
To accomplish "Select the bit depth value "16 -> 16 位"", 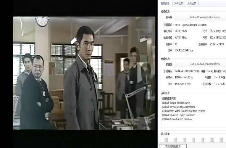I will (220, 84).
